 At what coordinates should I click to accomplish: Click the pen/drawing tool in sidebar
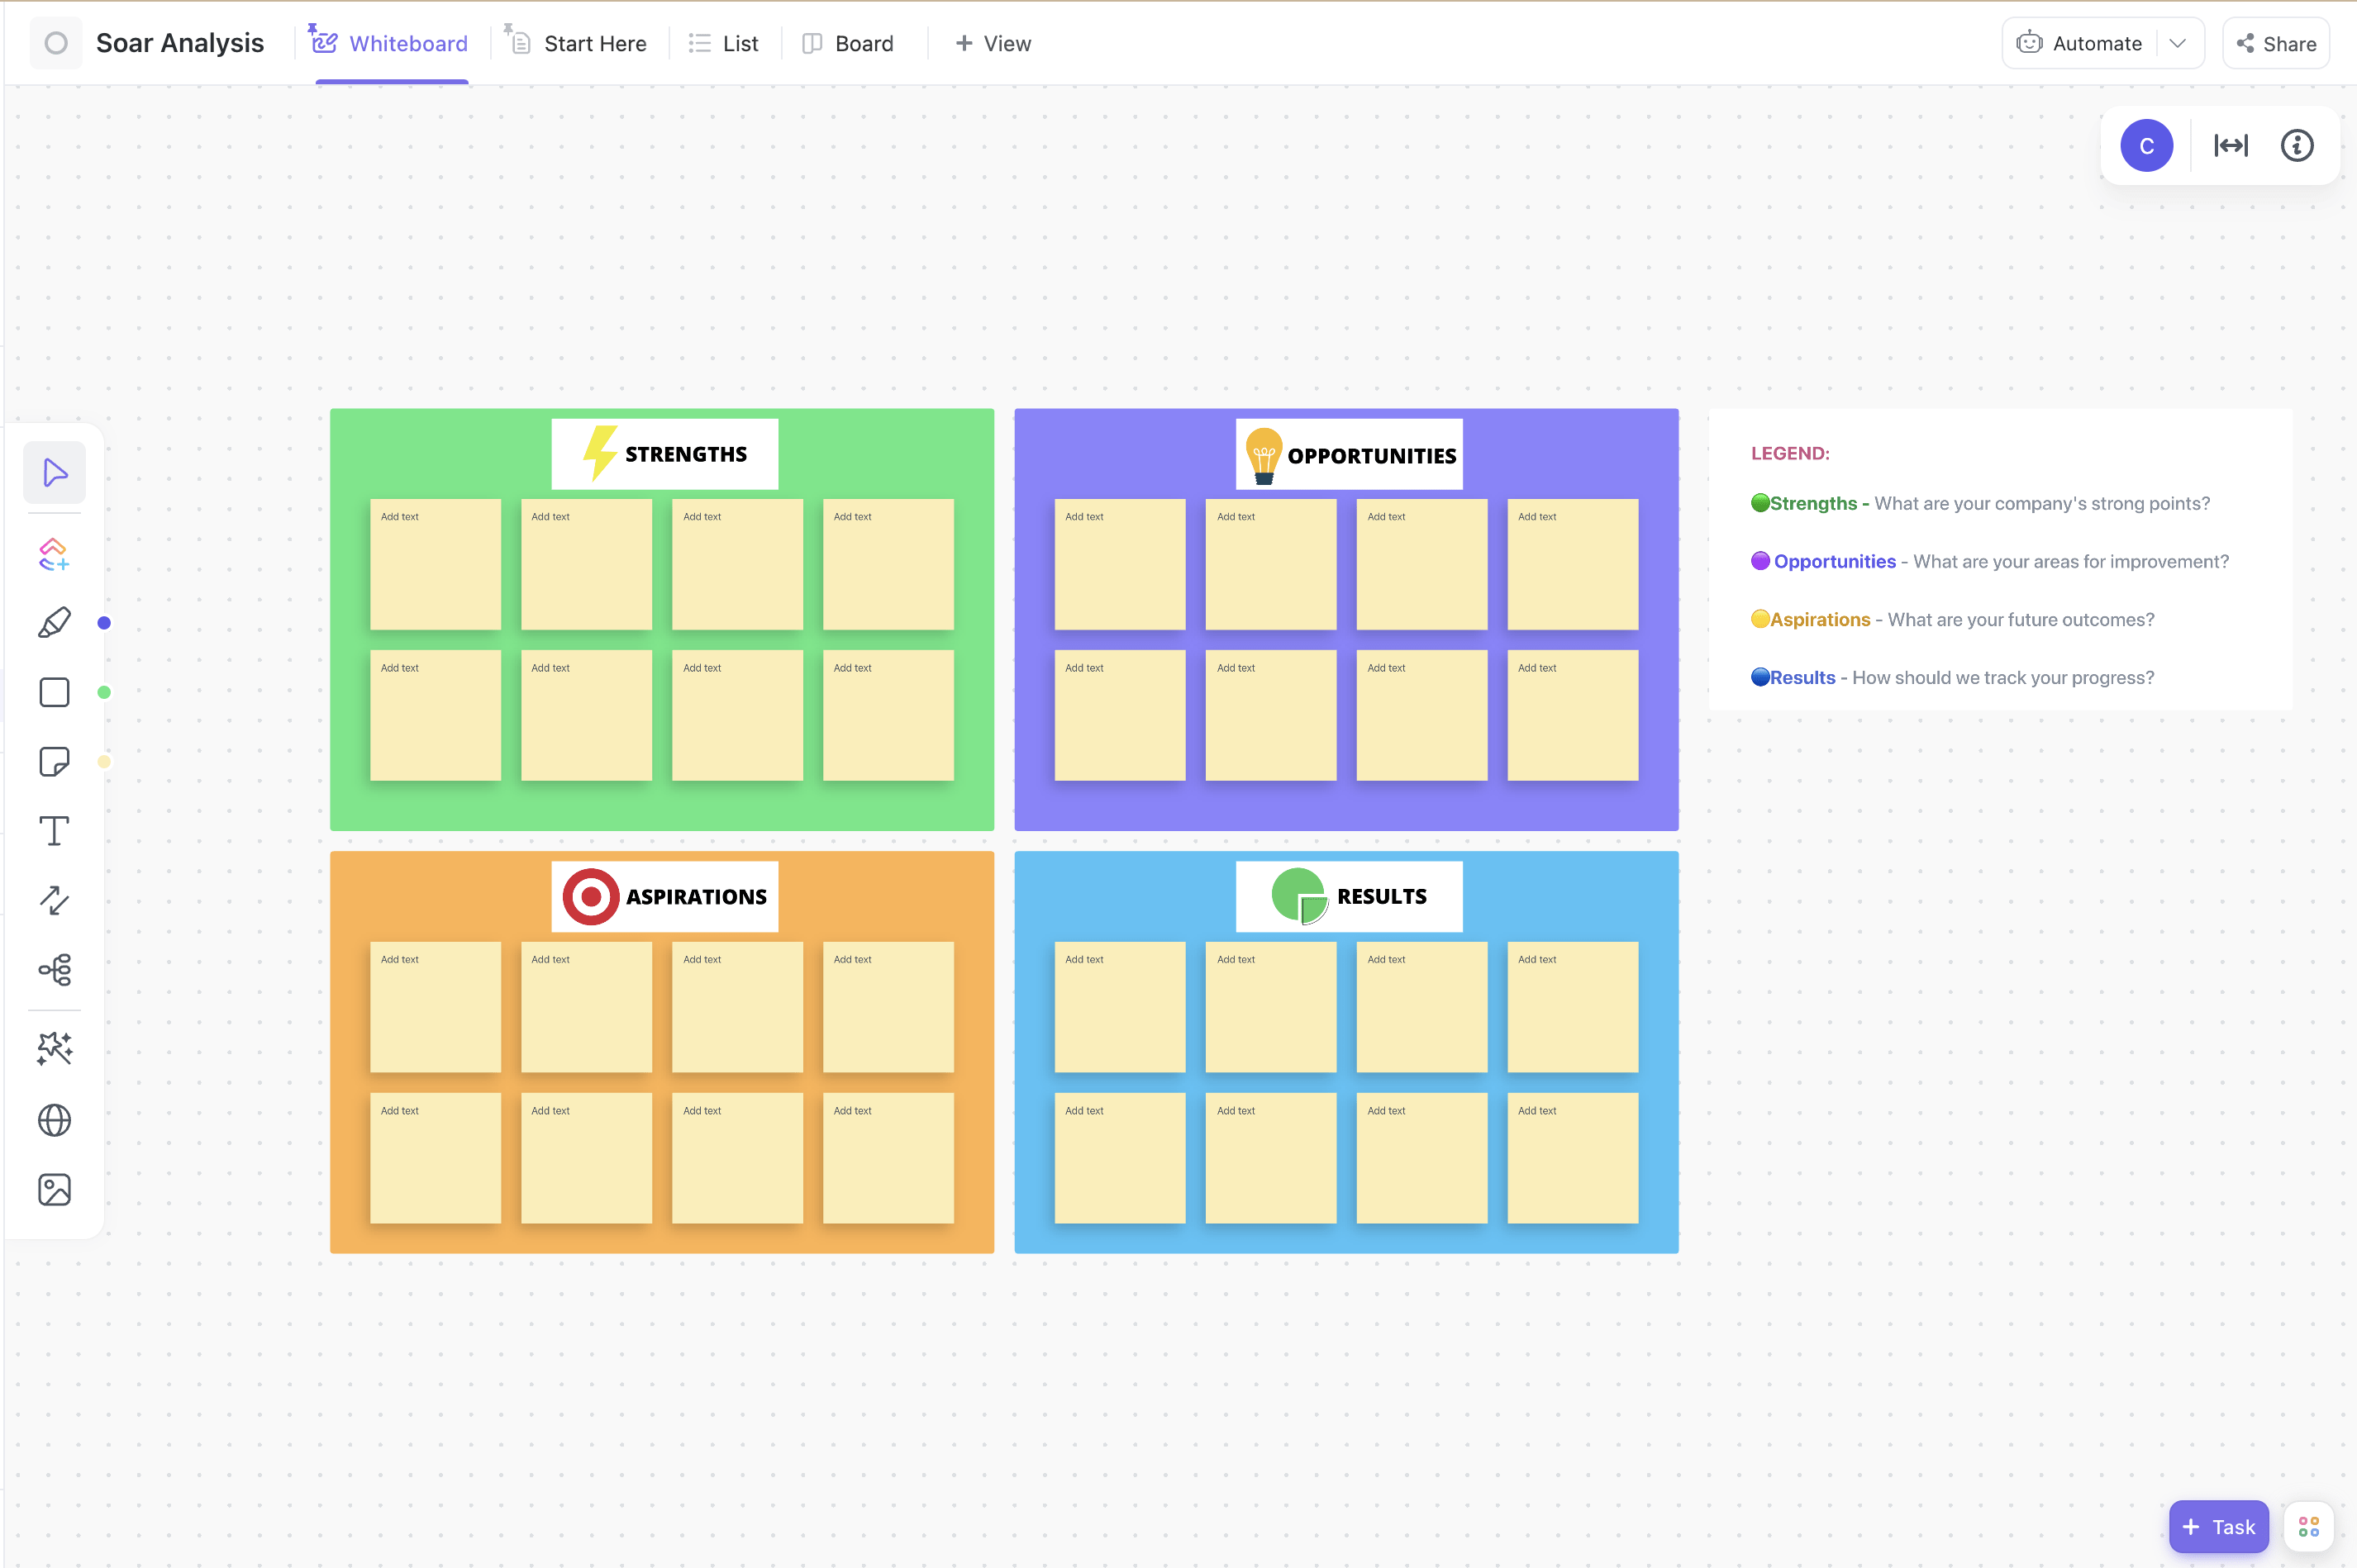55,623
